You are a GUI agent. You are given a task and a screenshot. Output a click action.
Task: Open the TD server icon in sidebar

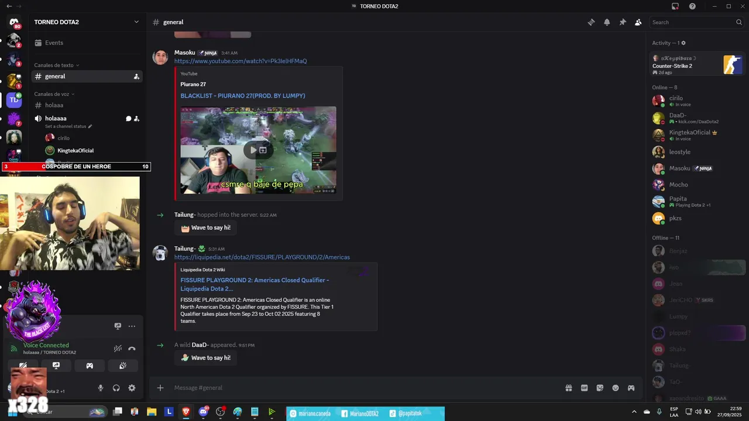14,100
